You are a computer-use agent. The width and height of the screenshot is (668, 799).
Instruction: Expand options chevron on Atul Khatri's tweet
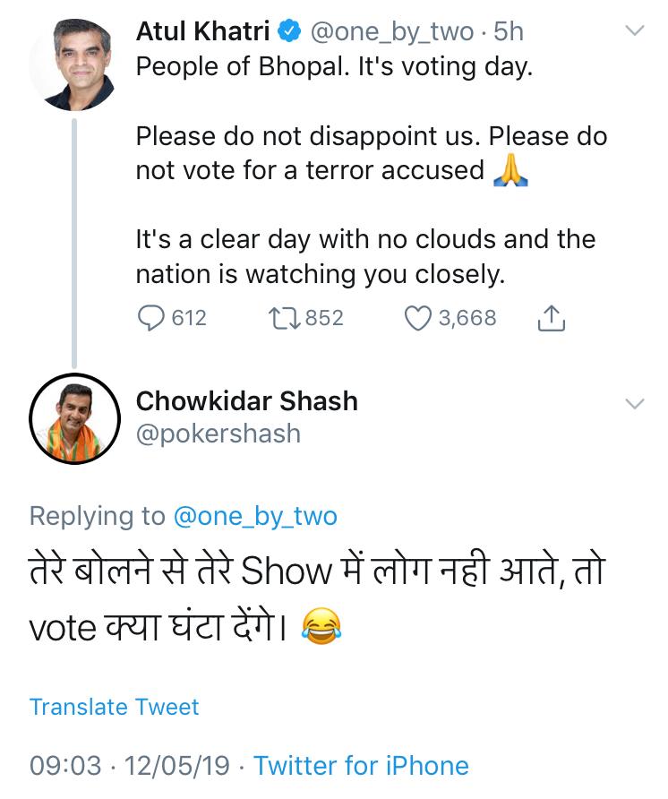[x=634, y=30]
